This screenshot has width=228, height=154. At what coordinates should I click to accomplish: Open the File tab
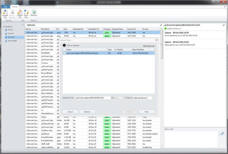click(5, 6)
